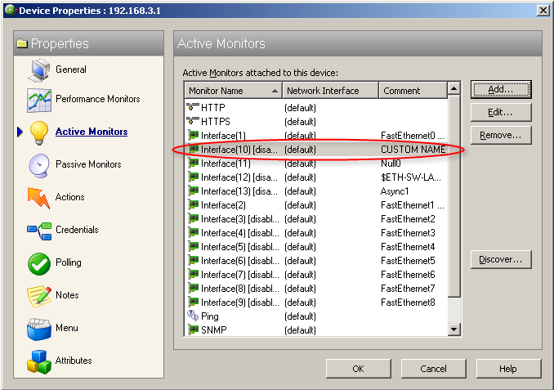The width and height of the screenshot is (554, 390).
Task: Click the General properties computer icon
Action: coord(40,70)
